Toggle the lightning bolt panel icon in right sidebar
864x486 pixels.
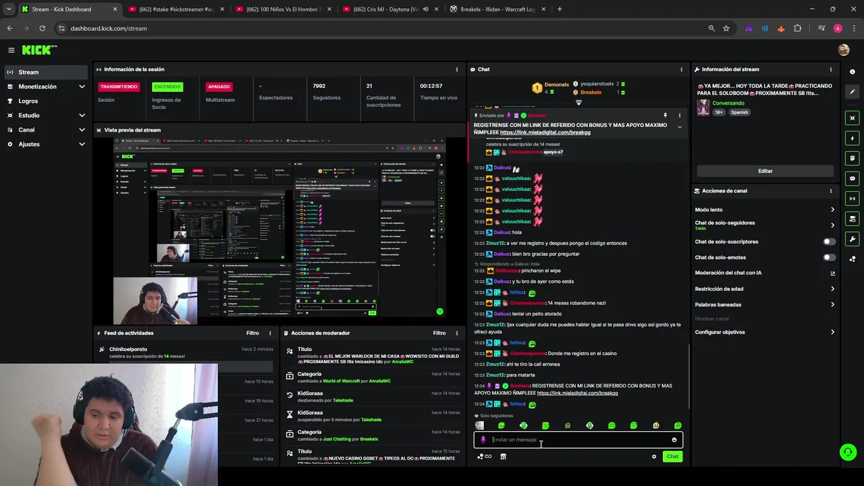point(853,138)
